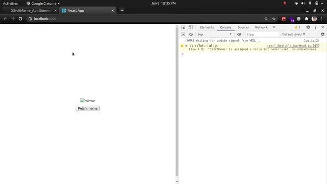The image size is (327, 184).
Task: Click the console Filter field
Action: click(262, 34)
